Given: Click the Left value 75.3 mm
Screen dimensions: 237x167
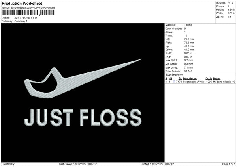Looking at the screenshot, I should (x=189, y=39).
